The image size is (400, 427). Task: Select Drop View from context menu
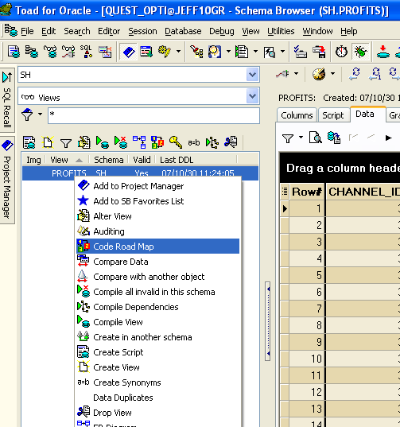coord(158,413)
